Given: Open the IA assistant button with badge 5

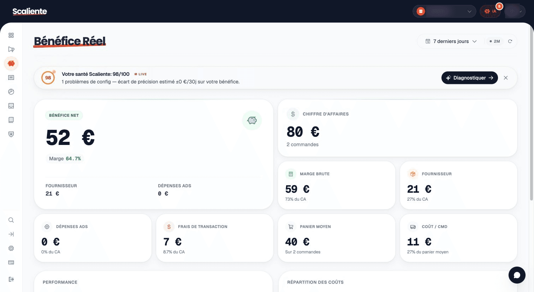Looking at the screenshot, I should click(490, 11).
